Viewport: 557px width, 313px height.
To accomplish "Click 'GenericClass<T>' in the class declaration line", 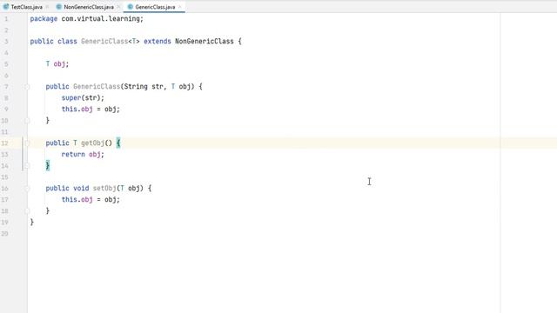I will click(x=111, y=41).
